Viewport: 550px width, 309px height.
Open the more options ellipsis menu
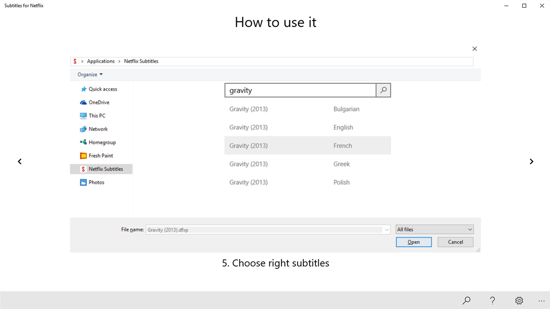click(x=541, y=301)
